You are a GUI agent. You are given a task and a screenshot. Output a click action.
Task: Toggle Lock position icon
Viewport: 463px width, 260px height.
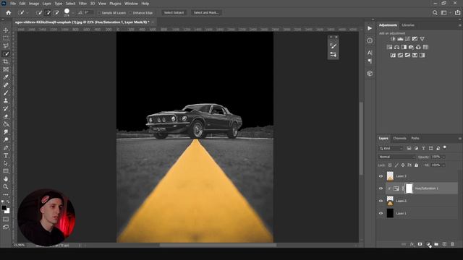[403, 165]
